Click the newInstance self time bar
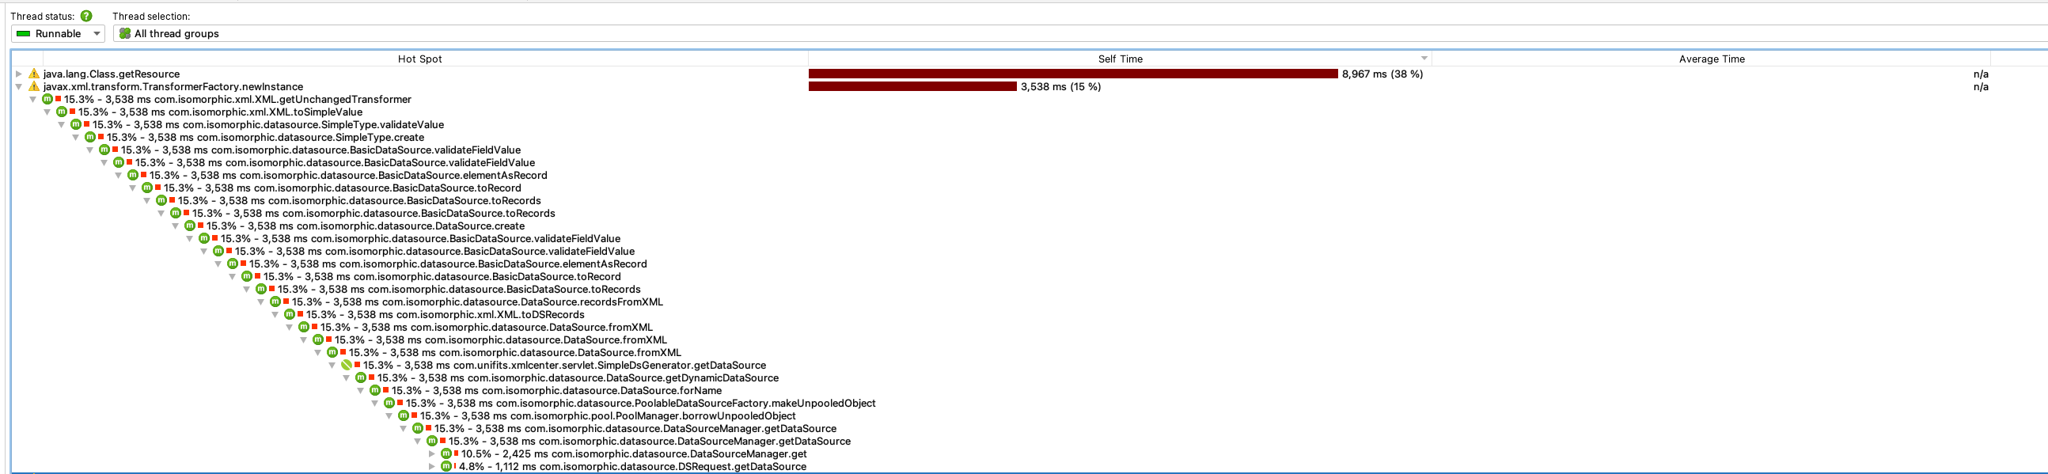2048x474 pixels. pos(912,87)
